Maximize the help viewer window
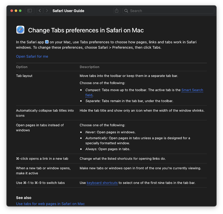This screenshot has width=223, height=214. point(20,11)
